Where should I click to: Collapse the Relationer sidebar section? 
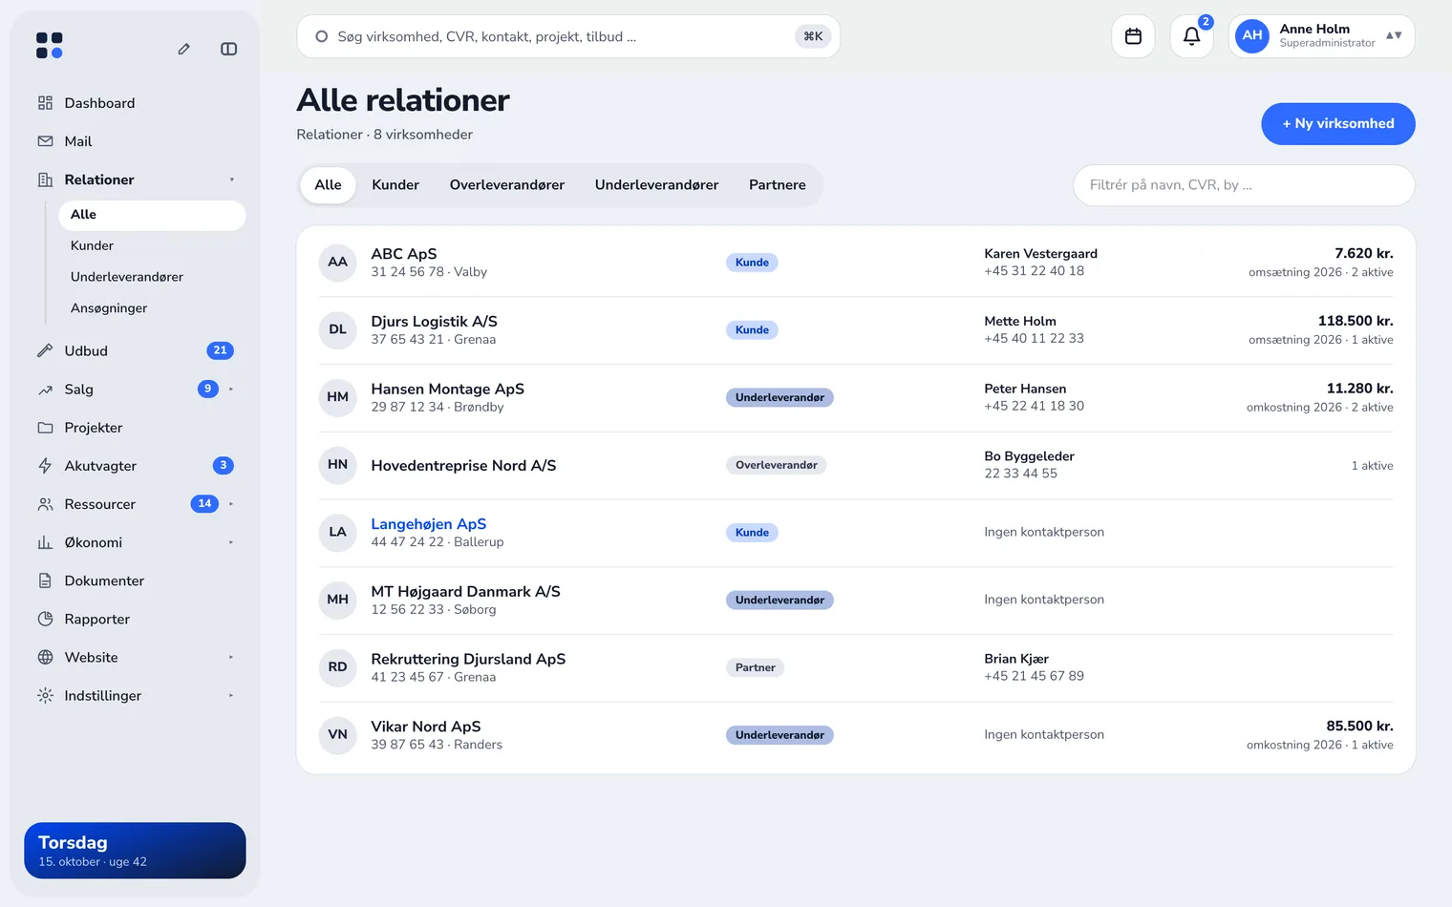click(x=231, y=180)
